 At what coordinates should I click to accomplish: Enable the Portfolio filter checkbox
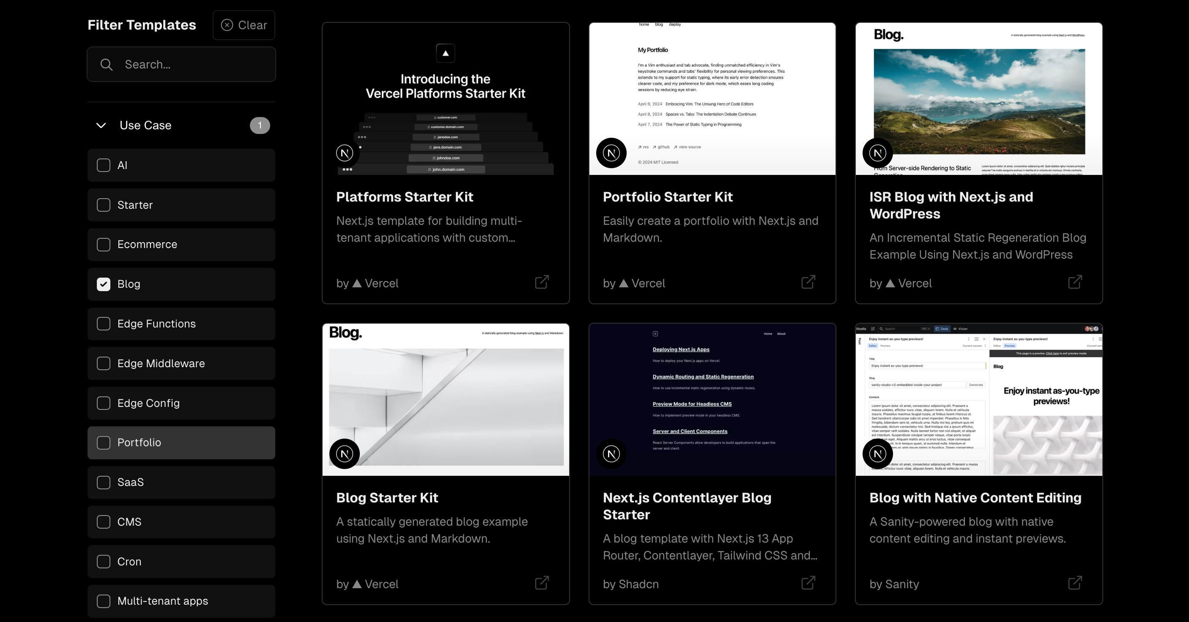(x=104, y=443)
